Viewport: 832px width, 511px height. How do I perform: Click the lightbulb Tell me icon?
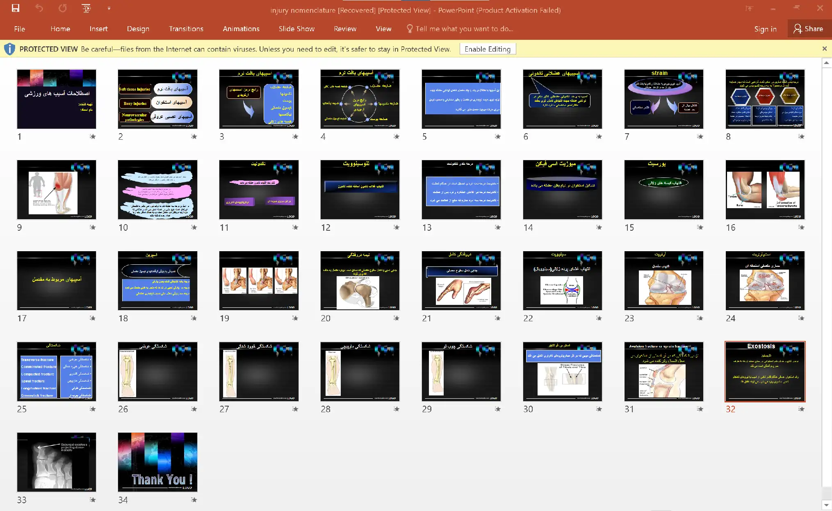(409, 28)
